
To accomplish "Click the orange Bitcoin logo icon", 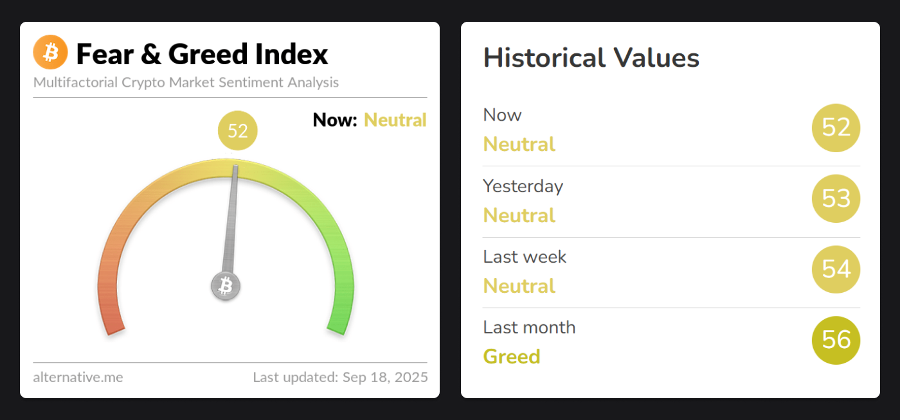I will [50, 52].
